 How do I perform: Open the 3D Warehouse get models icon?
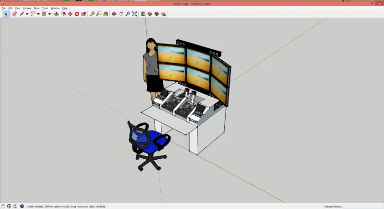click(x=150, y=14)
